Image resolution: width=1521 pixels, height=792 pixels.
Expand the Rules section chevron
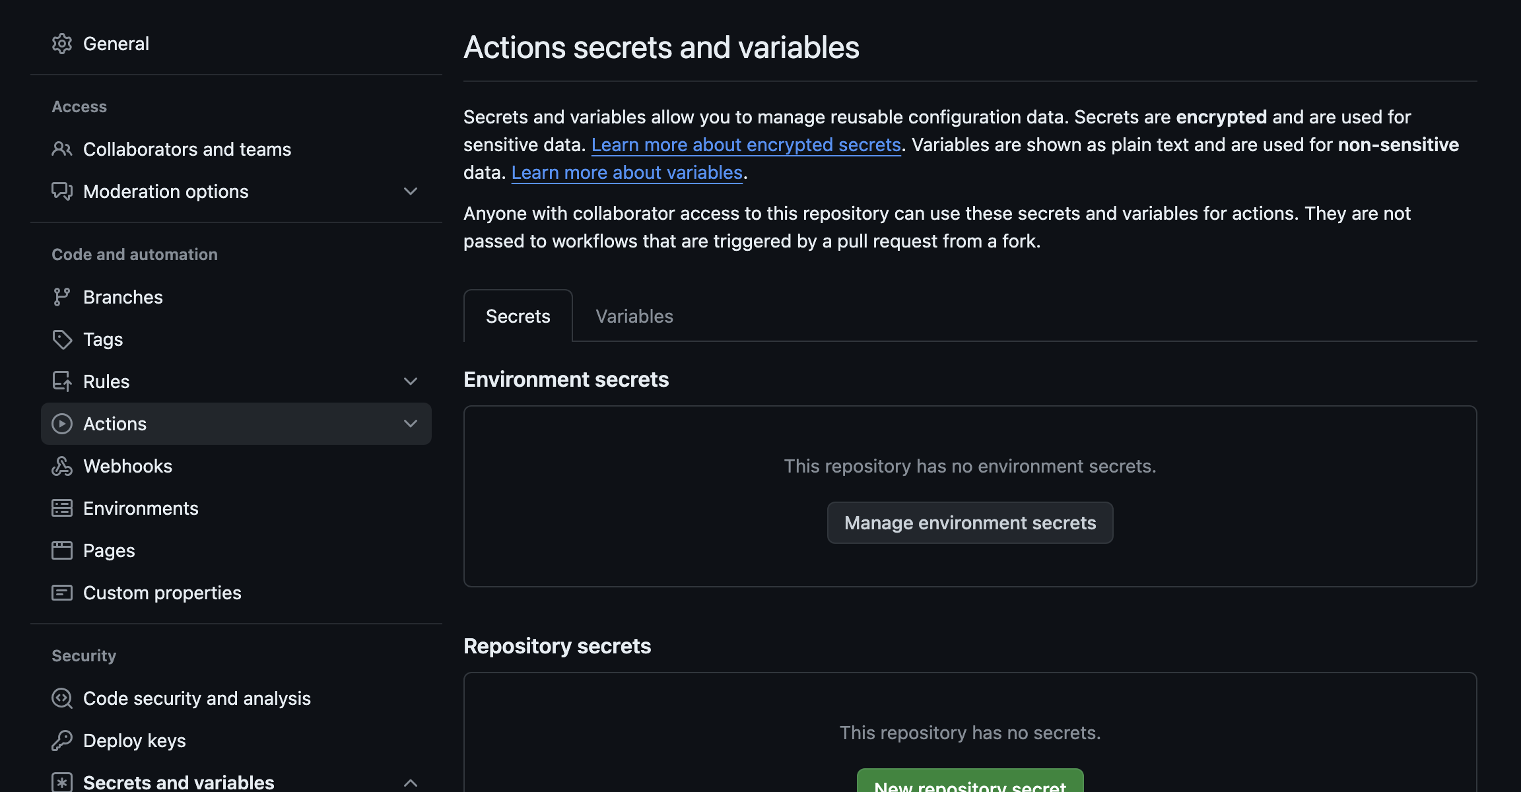[x=411, y=381]
